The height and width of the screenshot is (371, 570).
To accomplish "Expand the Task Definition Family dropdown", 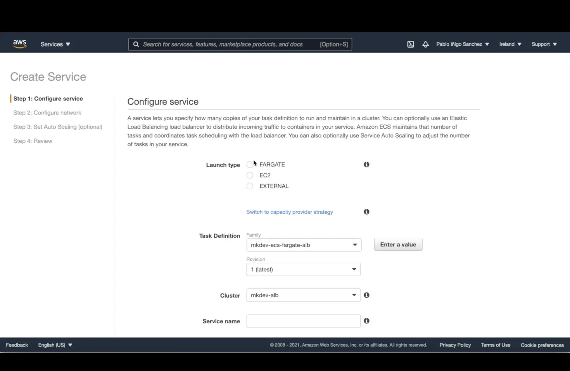I will [x=304, y=245].
